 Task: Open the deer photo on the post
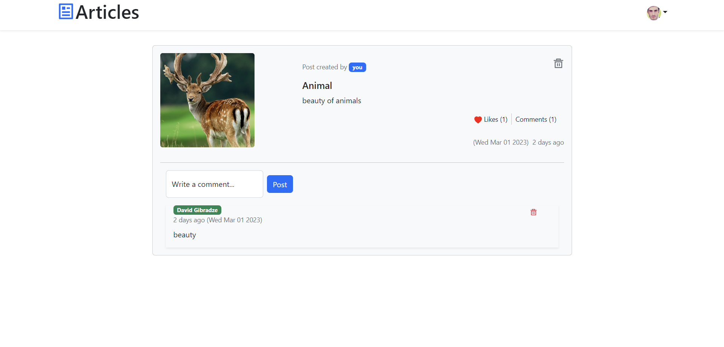(207, 100)
